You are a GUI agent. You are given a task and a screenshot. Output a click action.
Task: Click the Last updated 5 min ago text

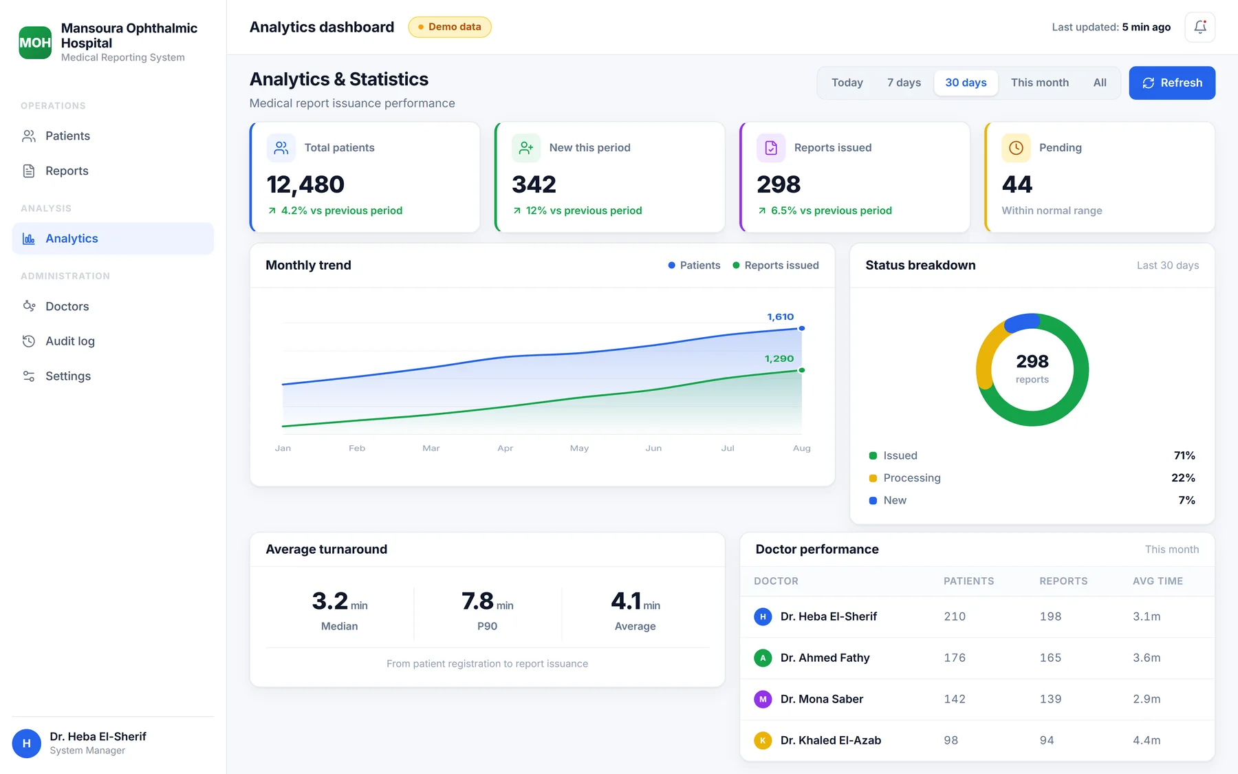[x=1111, y=27]
